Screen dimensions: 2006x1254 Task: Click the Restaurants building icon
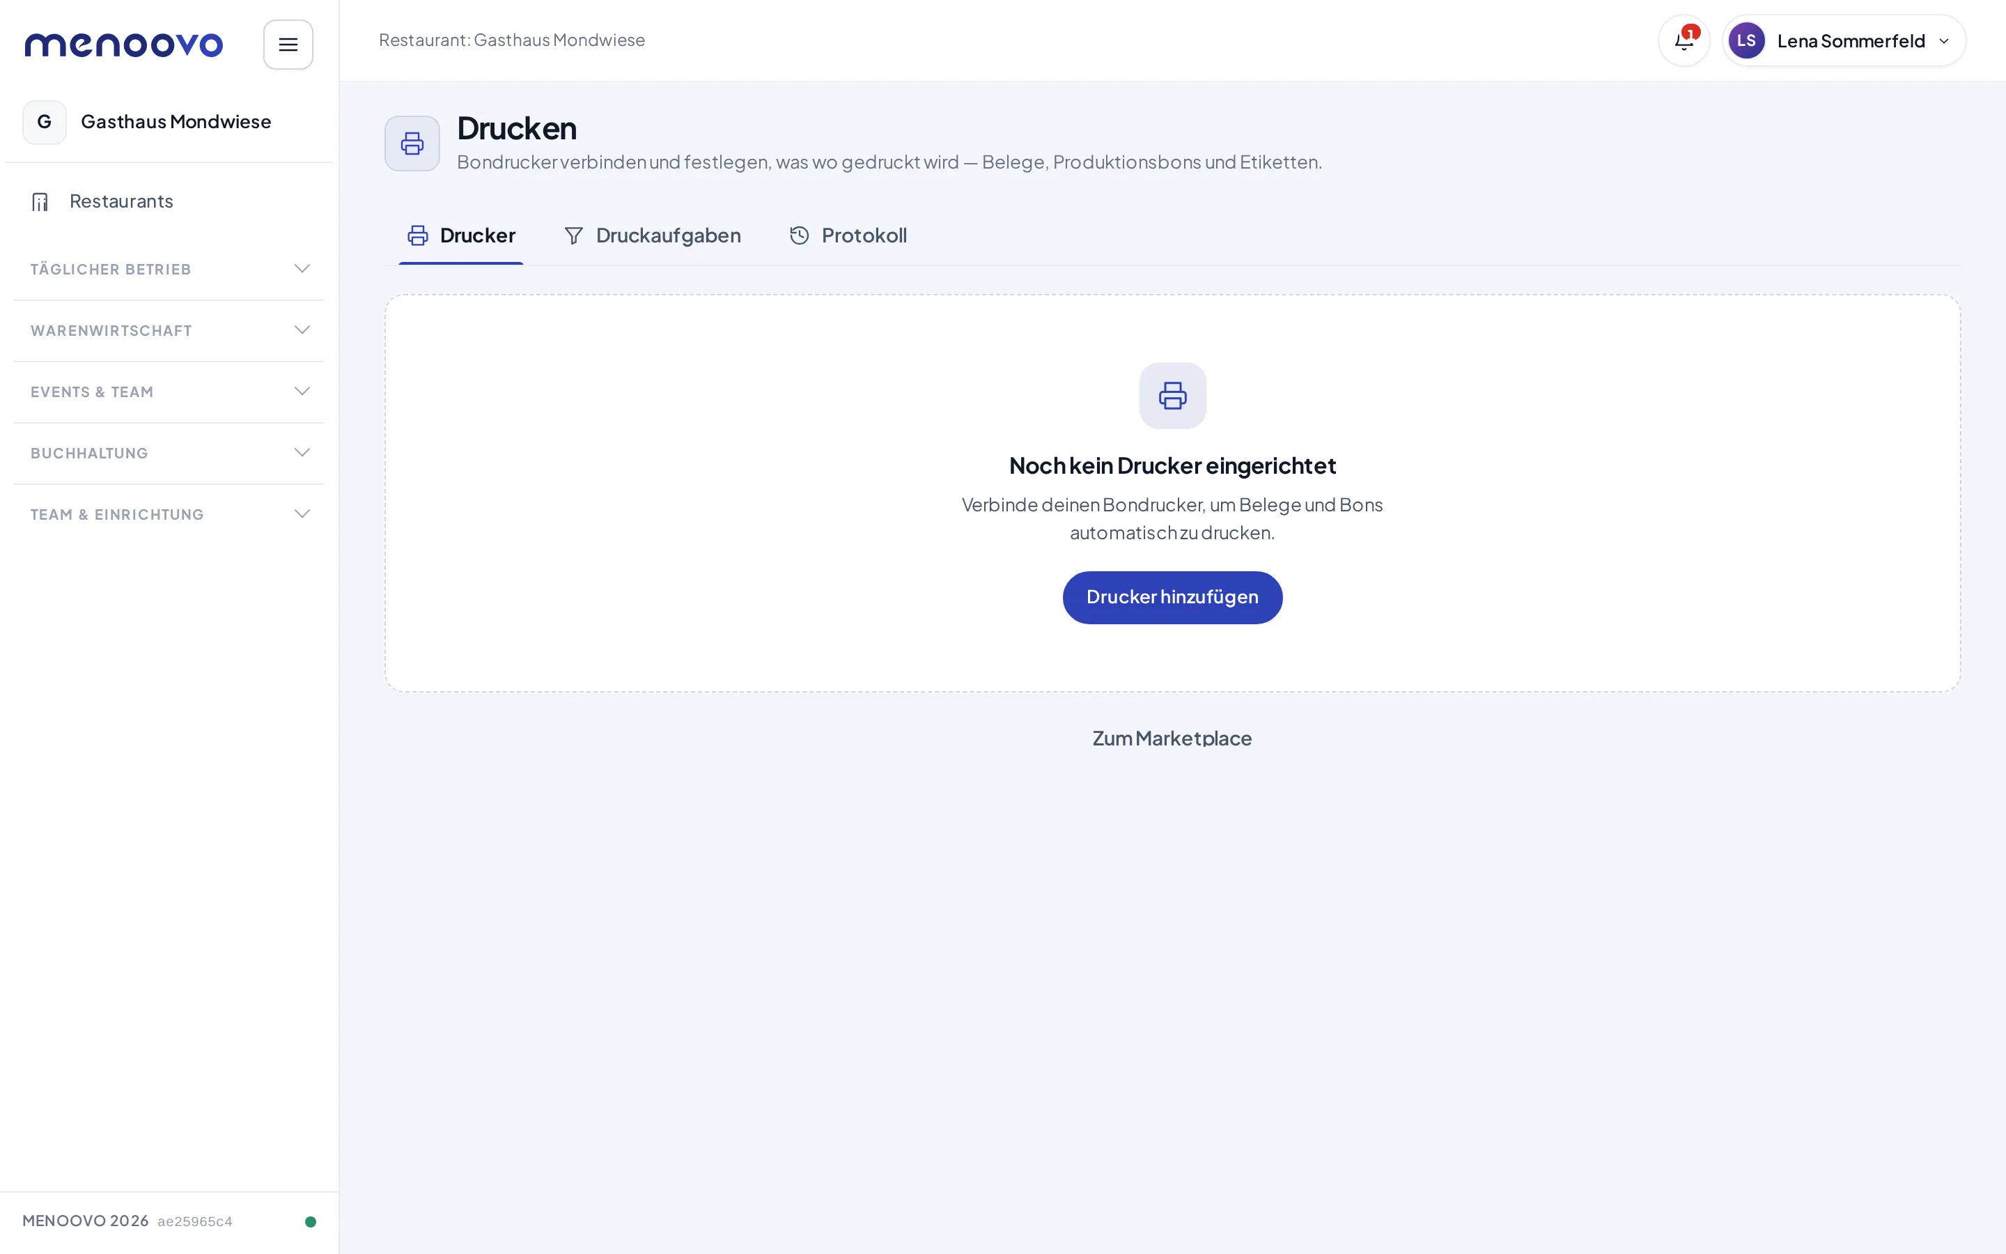coord(40,201)
